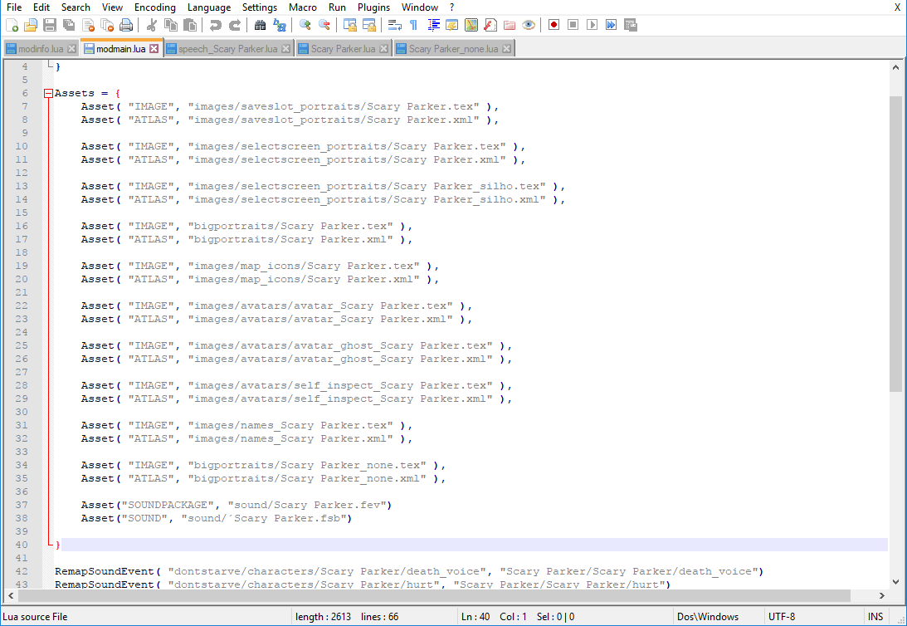Click the Cut scissors icon
Image resolution: width=907 pixels, height=626 pixels.
click(153, 25)
